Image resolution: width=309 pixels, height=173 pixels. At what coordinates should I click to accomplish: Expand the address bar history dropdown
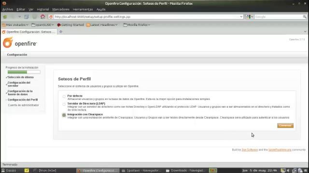[241, 17]
